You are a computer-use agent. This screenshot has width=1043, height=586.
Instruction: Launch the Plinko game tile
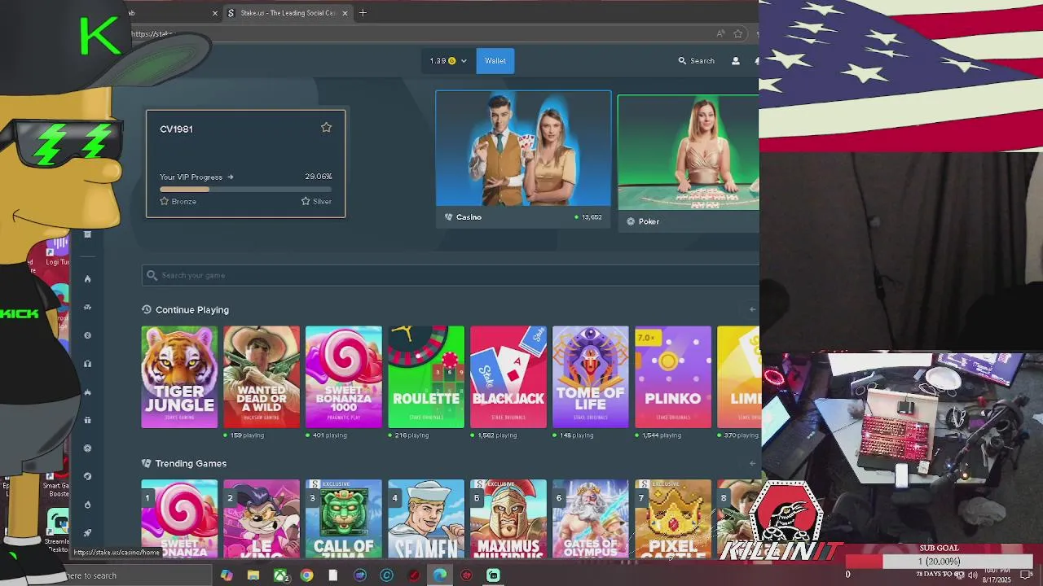coord(673,377)
